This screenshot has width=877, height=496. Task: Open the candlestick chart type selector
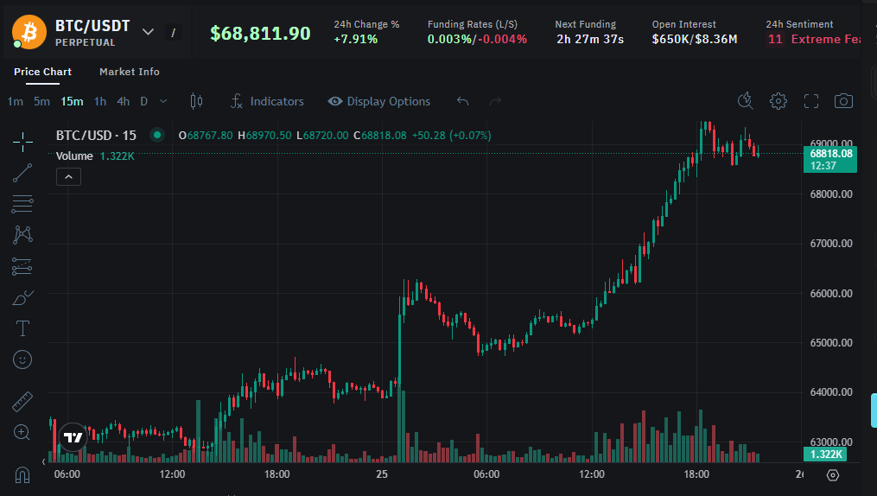tap(196, 100)
